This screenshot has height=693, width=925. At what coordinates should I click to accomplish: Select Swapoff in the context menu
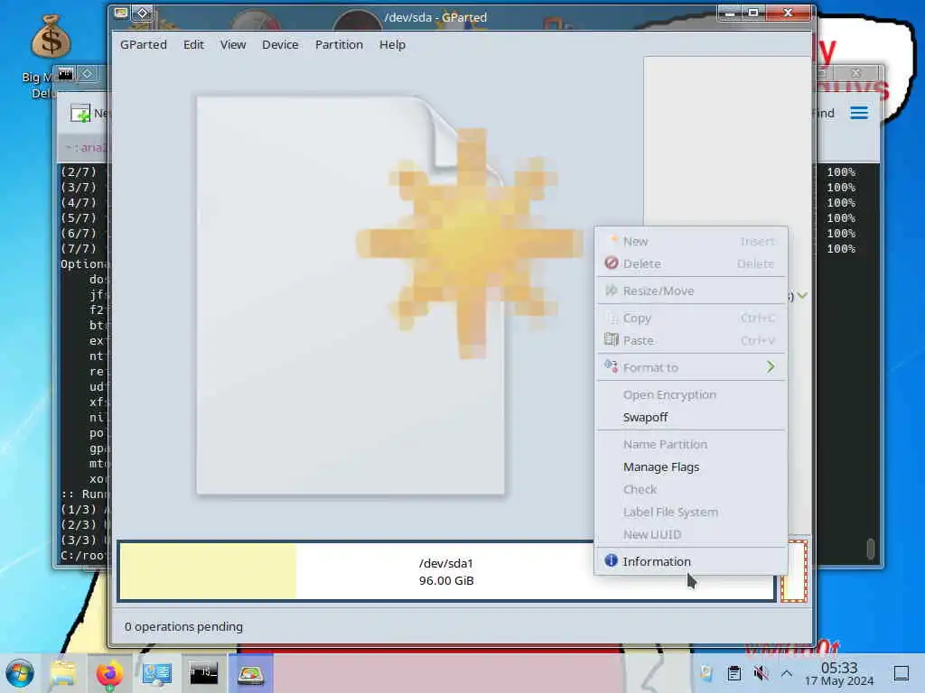click(691, 417)
